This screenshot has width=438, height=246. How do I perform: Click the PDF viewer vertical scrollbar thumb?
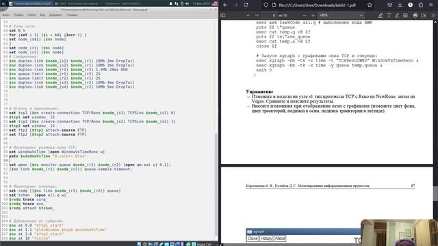[x=435, y=193]
